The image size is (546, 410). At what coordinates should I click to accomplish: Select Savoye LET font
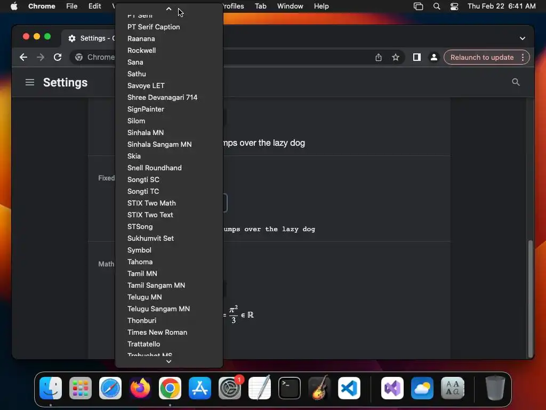point(169,85)
